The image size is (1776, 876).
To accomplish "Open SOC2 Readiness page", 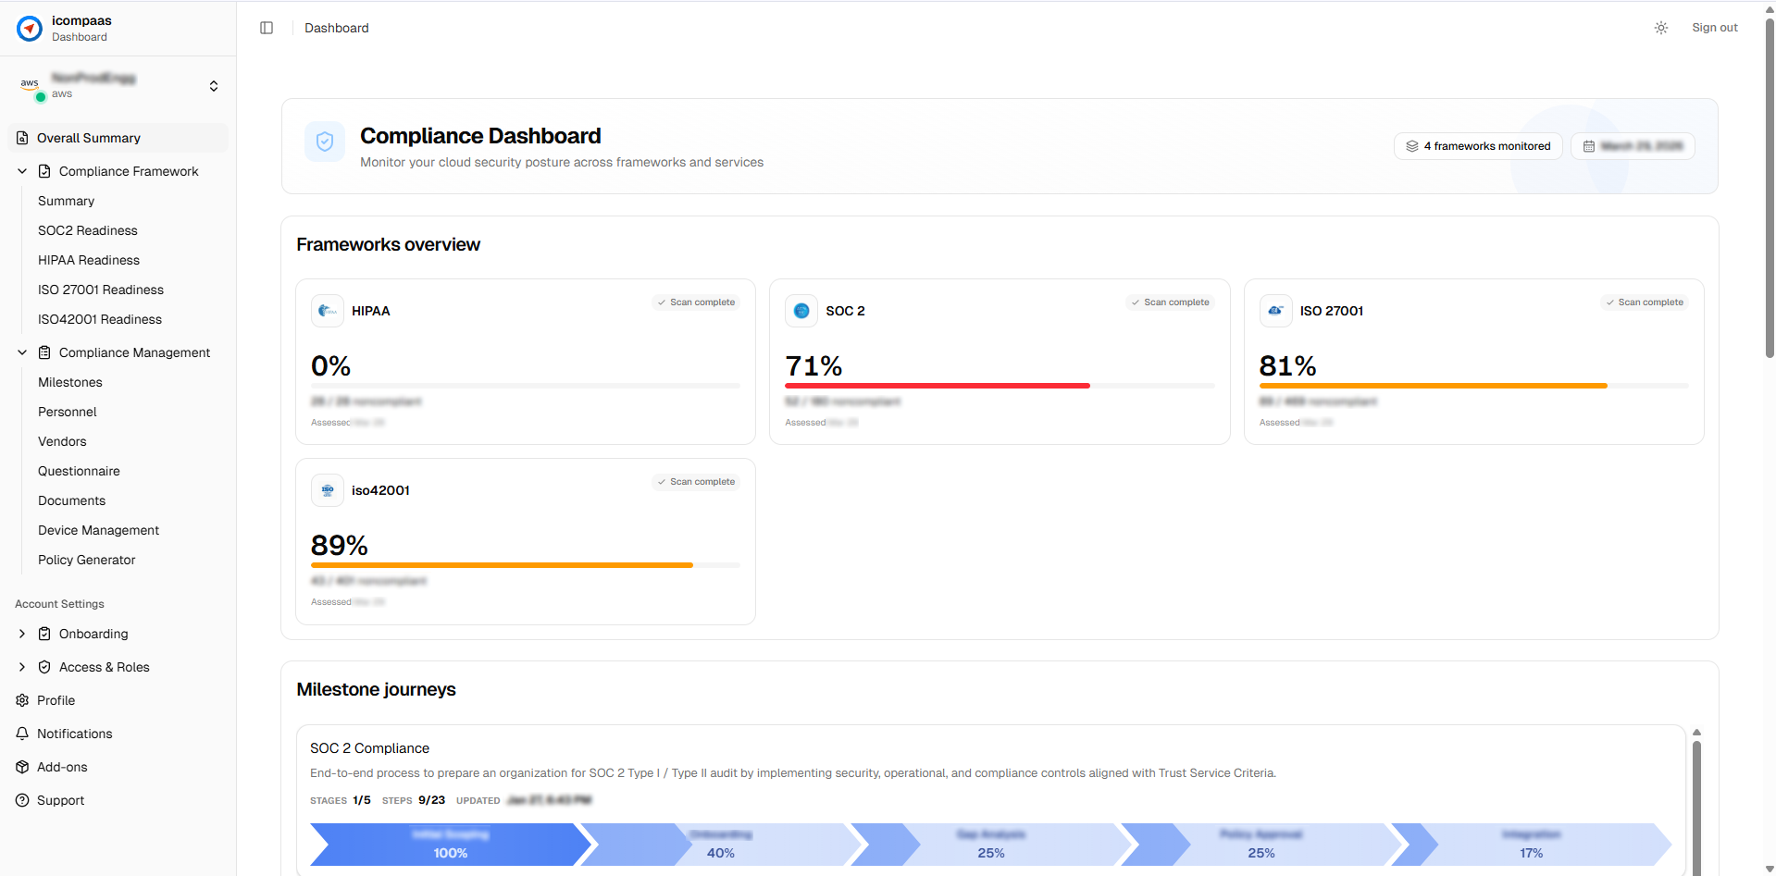I will (88, 230).
